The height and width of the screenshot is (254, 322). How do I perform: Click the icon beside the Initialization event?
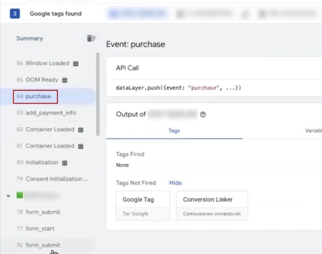(x=65, y=163)
